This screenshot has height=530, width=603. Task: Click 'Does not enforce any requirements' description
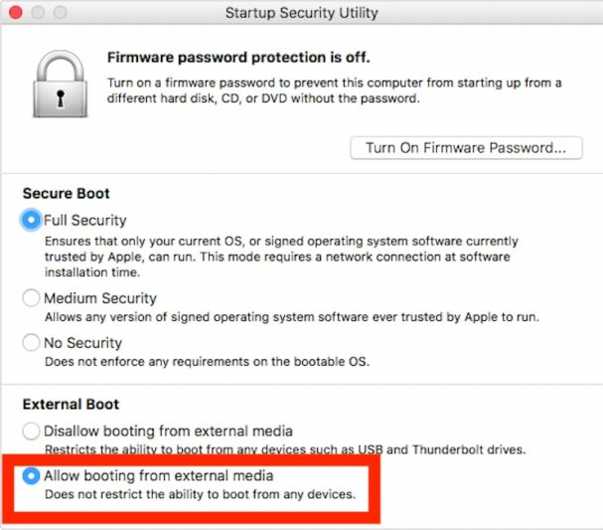pyautogui.click(x=207, y=362)
